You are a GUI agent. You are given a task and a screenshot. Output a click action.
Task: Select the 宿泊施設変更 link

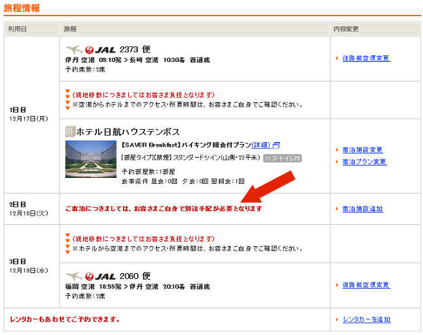pos(362,150)
